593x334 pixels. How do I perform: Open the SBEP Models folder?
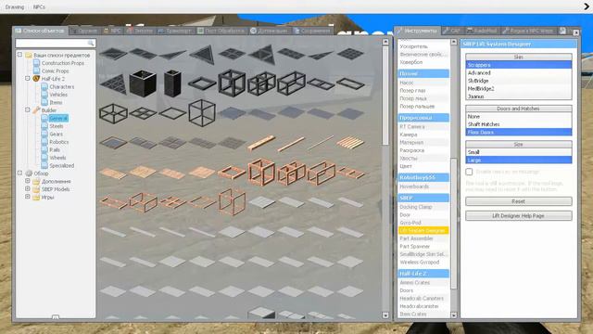[x=56, y=189]
